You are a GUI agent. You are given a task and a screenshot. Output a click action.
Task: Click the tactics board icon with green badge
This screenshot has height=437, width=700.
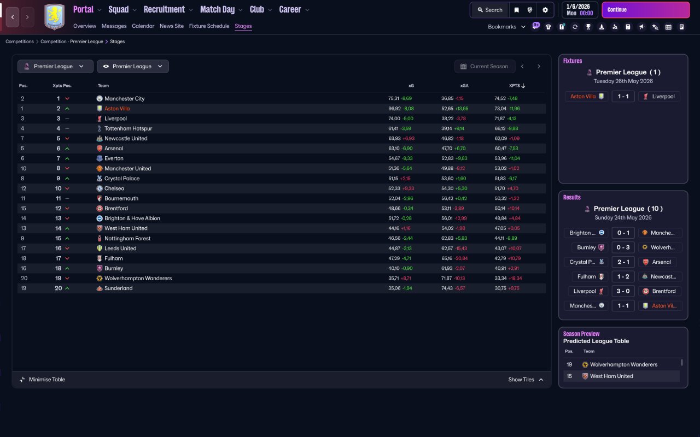pyautogui.click(x=562, y=27)
